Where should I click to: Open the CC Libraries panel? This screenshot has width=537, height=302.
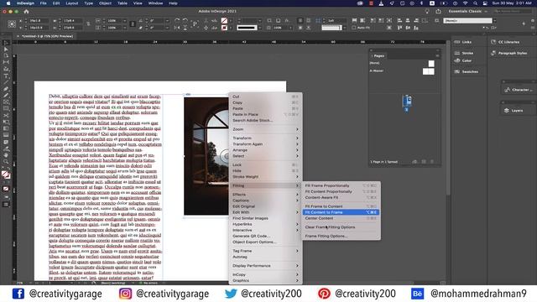coord(505,42)
